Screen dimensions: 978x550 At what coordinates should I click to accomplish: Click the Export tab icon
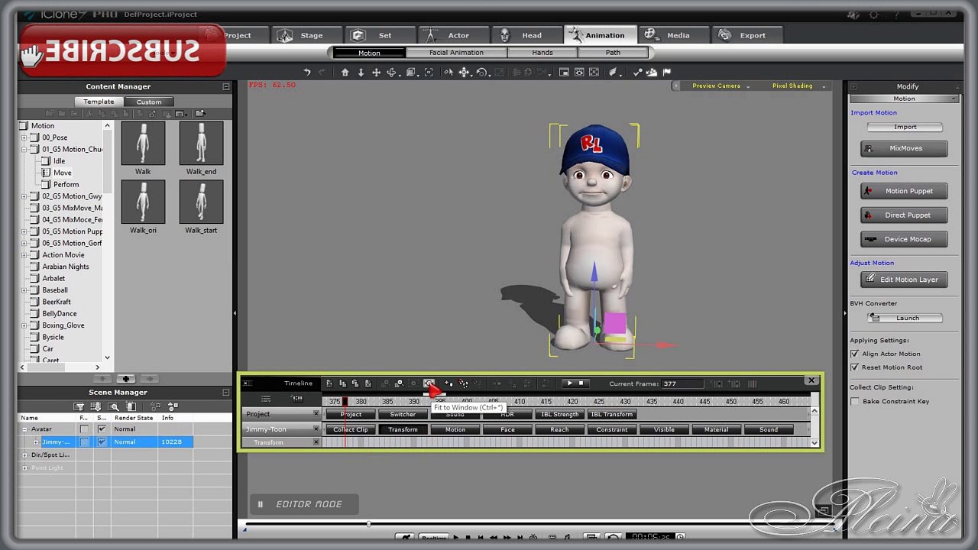click(x=725, y=35)
